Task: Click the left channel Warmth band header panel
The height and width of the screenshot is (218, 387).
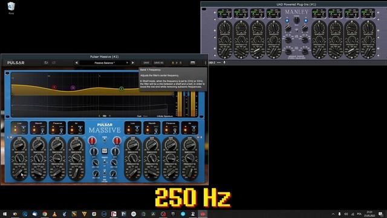Action: (x=38, y=128)
